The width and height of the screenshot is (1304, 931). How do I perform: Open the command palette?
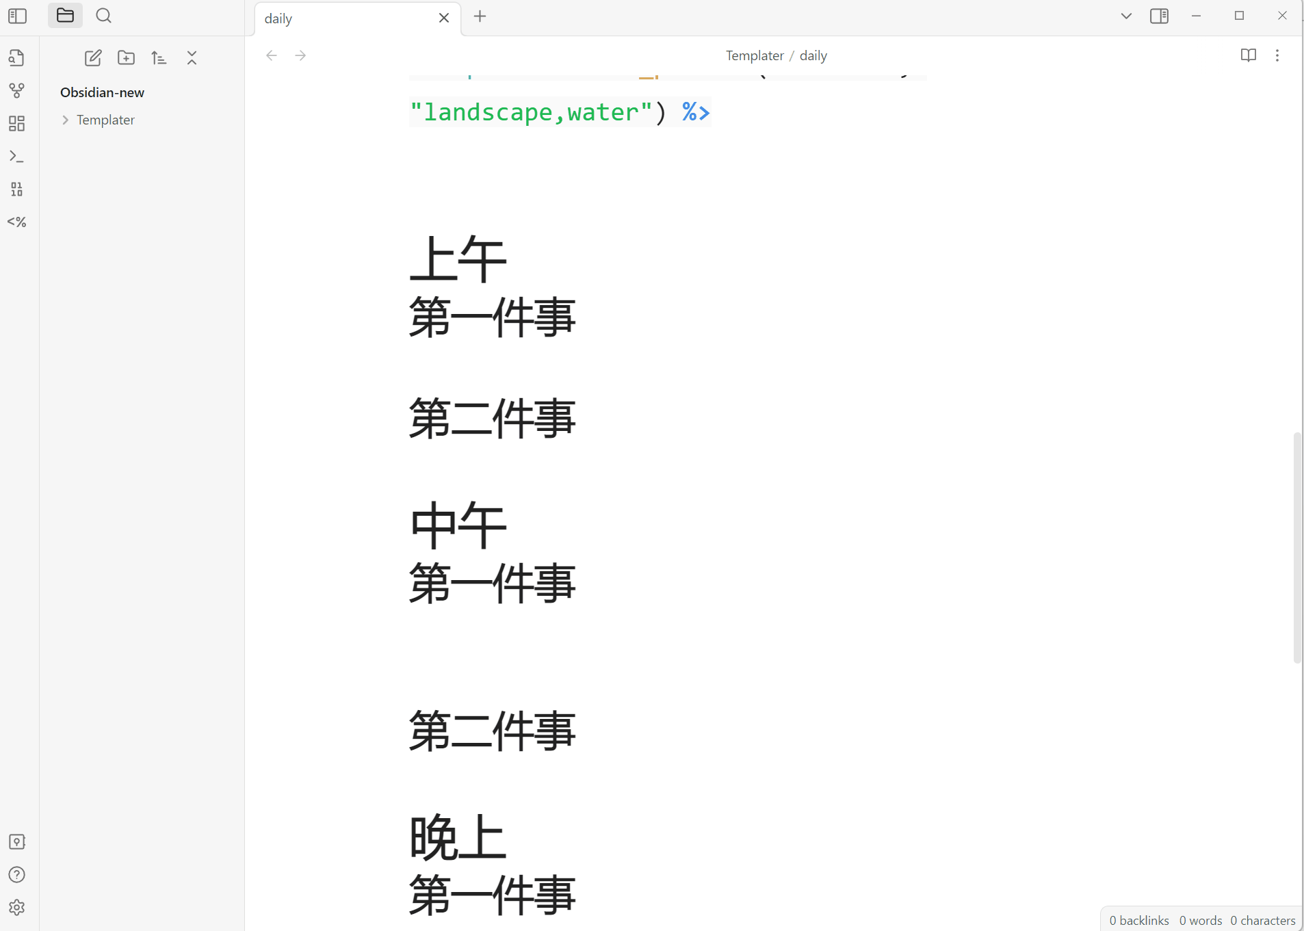click(17, 157)
